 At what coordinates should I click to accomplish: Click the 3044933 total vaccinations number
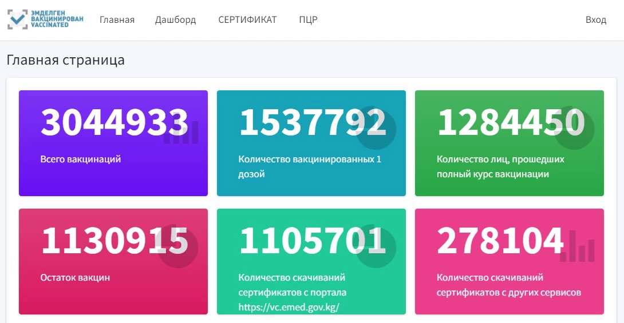coord(114,122)
